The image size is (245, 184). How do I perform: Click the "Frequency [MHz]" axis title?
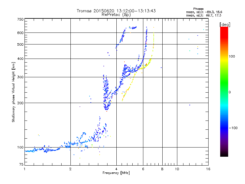tap(116, 173)
